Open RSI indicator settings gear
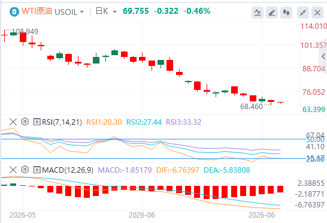Viewport: 327px width, 223px height. 25,122
